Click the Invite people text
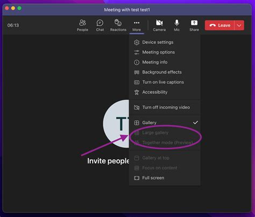The width and height of the screenshot is (255, 217). [x=108, y=161]
